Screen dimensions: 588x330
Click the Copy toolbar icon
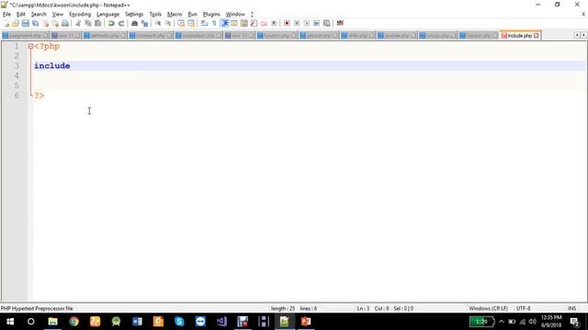[x=88, y=23]
